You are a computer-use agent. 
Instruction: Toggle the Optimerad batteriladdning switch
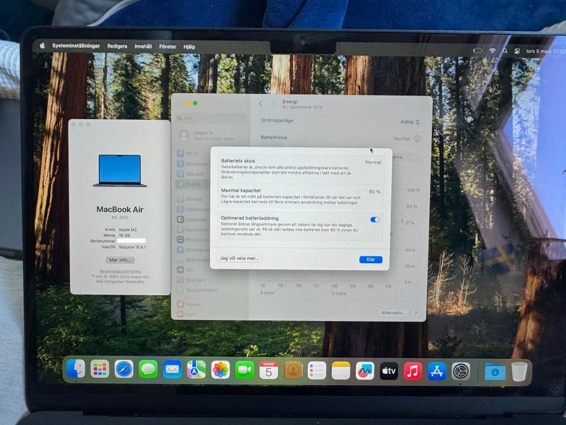pos(375,220)
